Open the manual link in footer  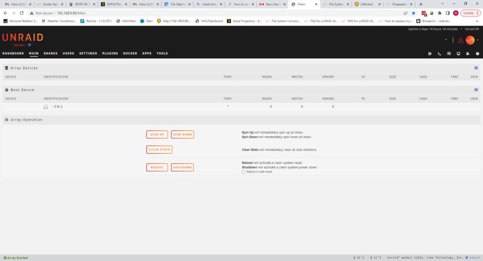tap(475, 258)
